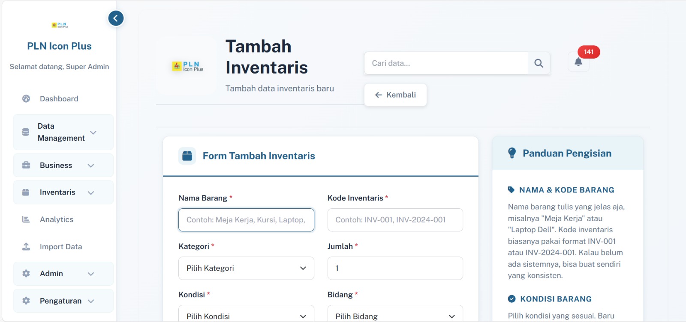Click the Kembali button
686x322 pixels.
tap(395, 95)
